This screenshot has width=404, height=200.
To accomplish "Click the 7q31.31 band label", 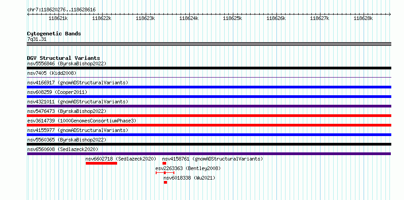I will (x=37, y=39).
